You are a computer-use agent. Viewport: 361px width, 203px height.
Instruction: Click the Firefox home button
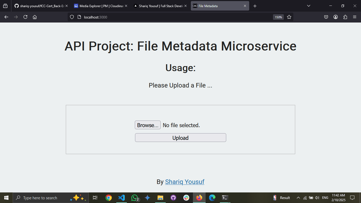(35, 17)
